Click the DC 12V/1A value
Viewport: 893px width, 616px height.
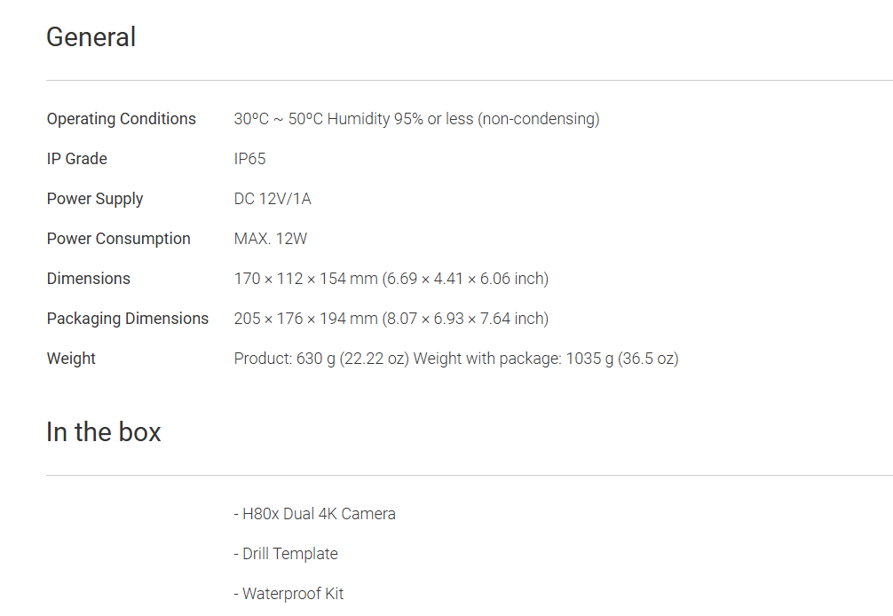coord(273,199)
